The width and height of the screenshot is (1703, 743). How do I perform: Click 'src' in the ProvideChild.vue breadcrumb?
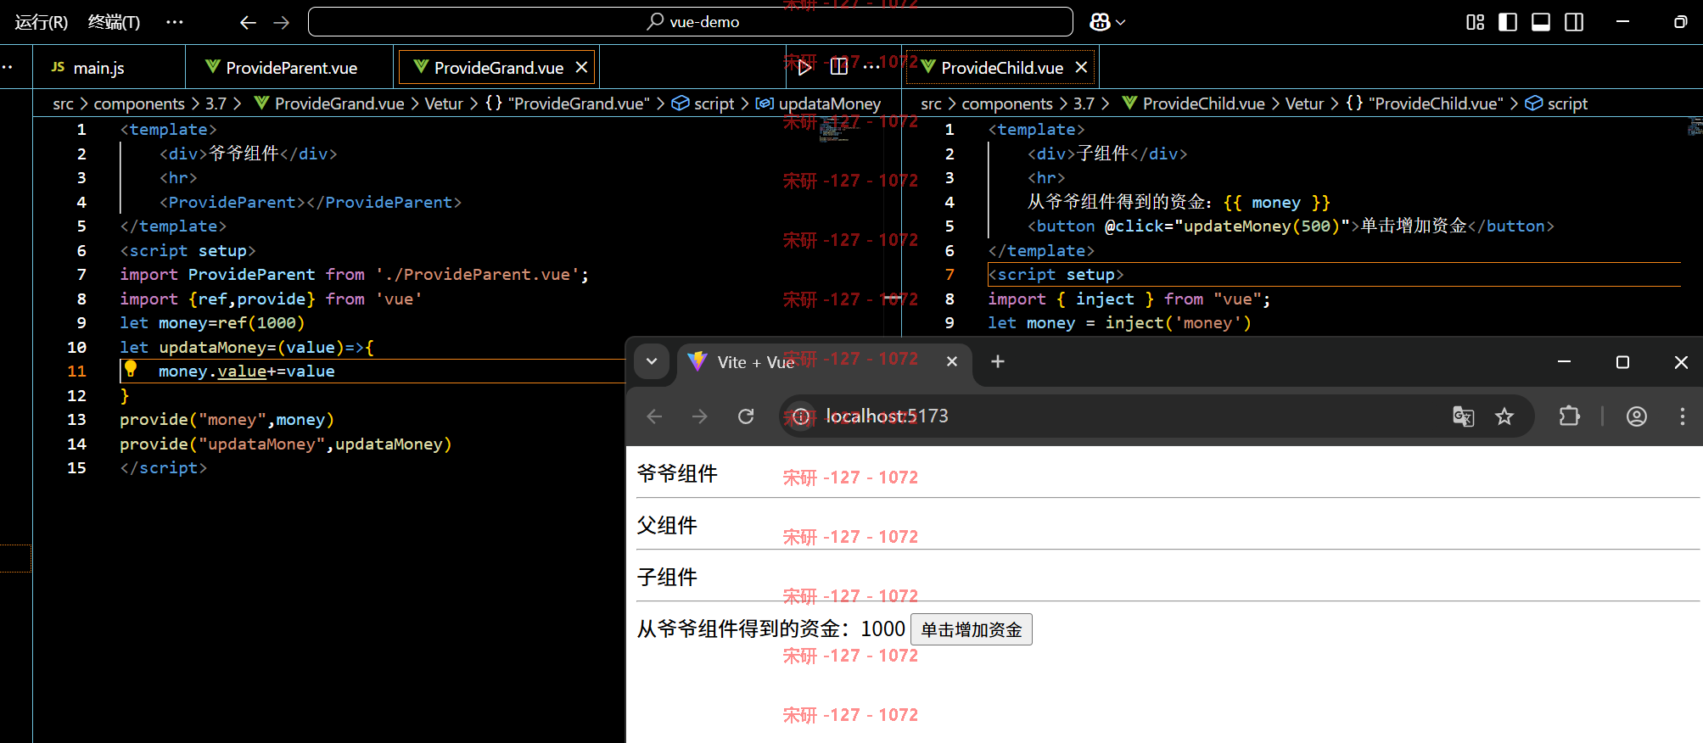click(931, 103)
